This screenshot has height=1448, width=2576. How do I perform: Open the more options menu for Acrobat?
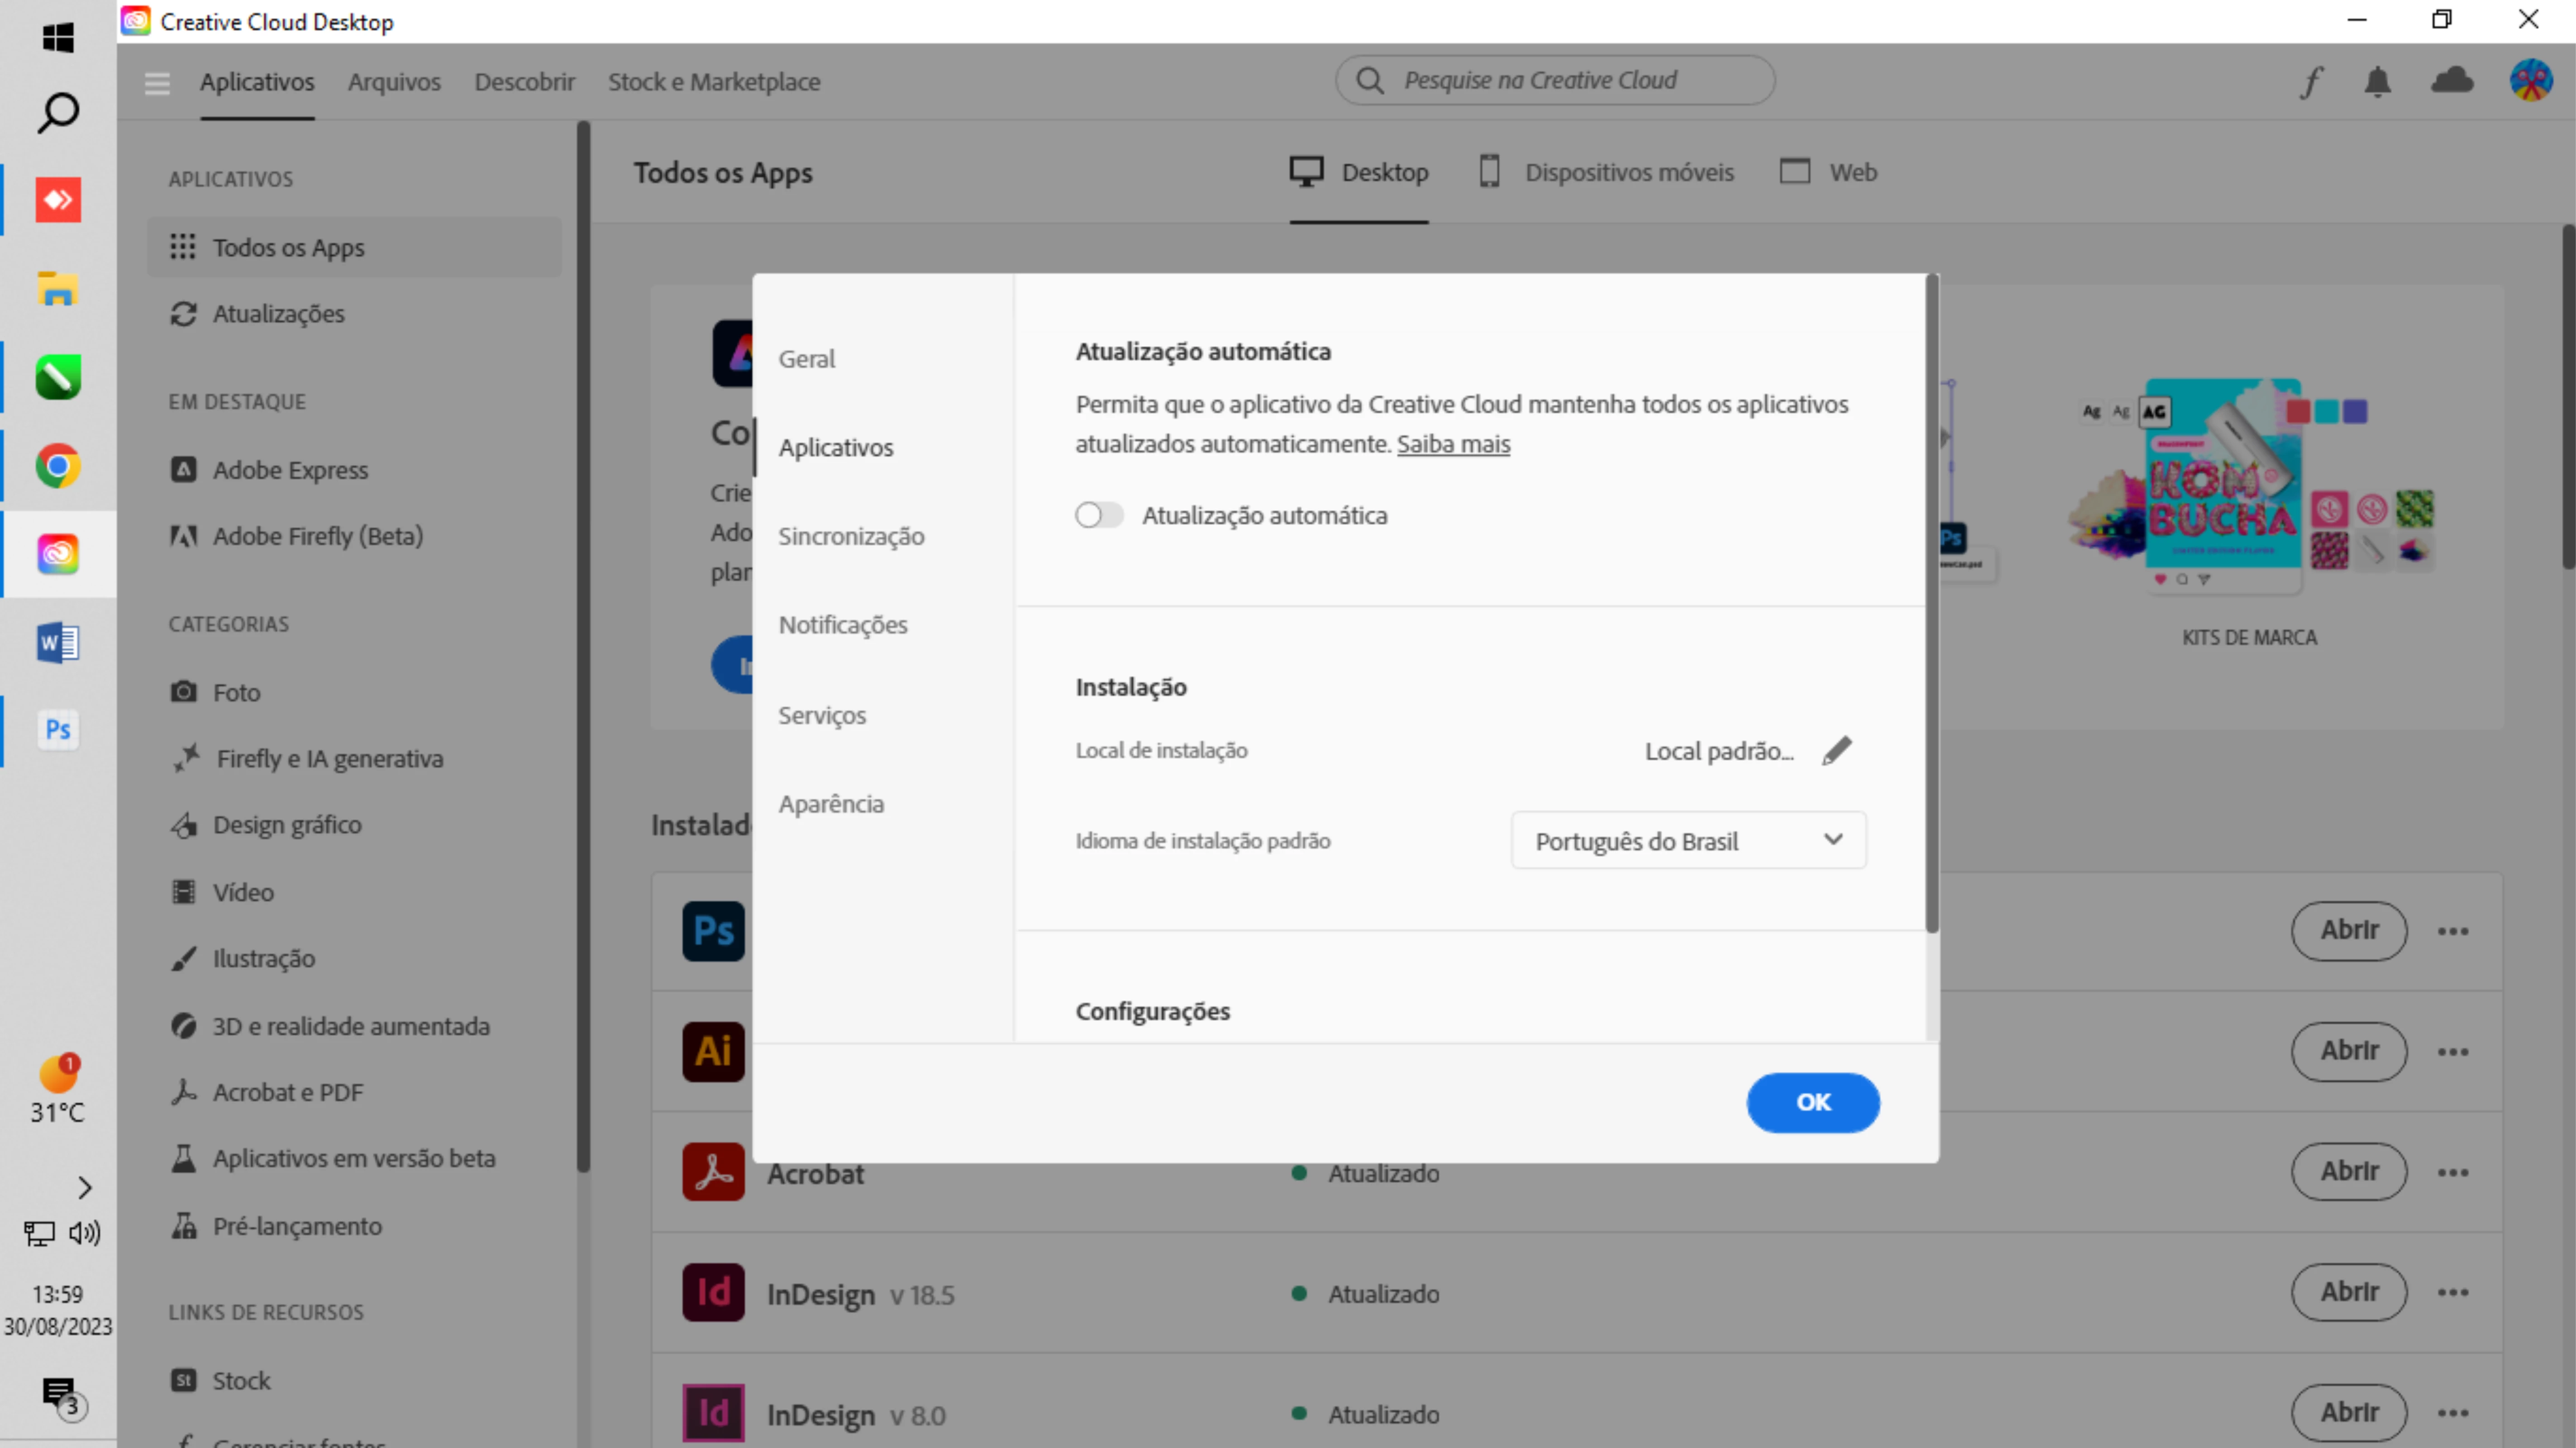[2452, 1172]
